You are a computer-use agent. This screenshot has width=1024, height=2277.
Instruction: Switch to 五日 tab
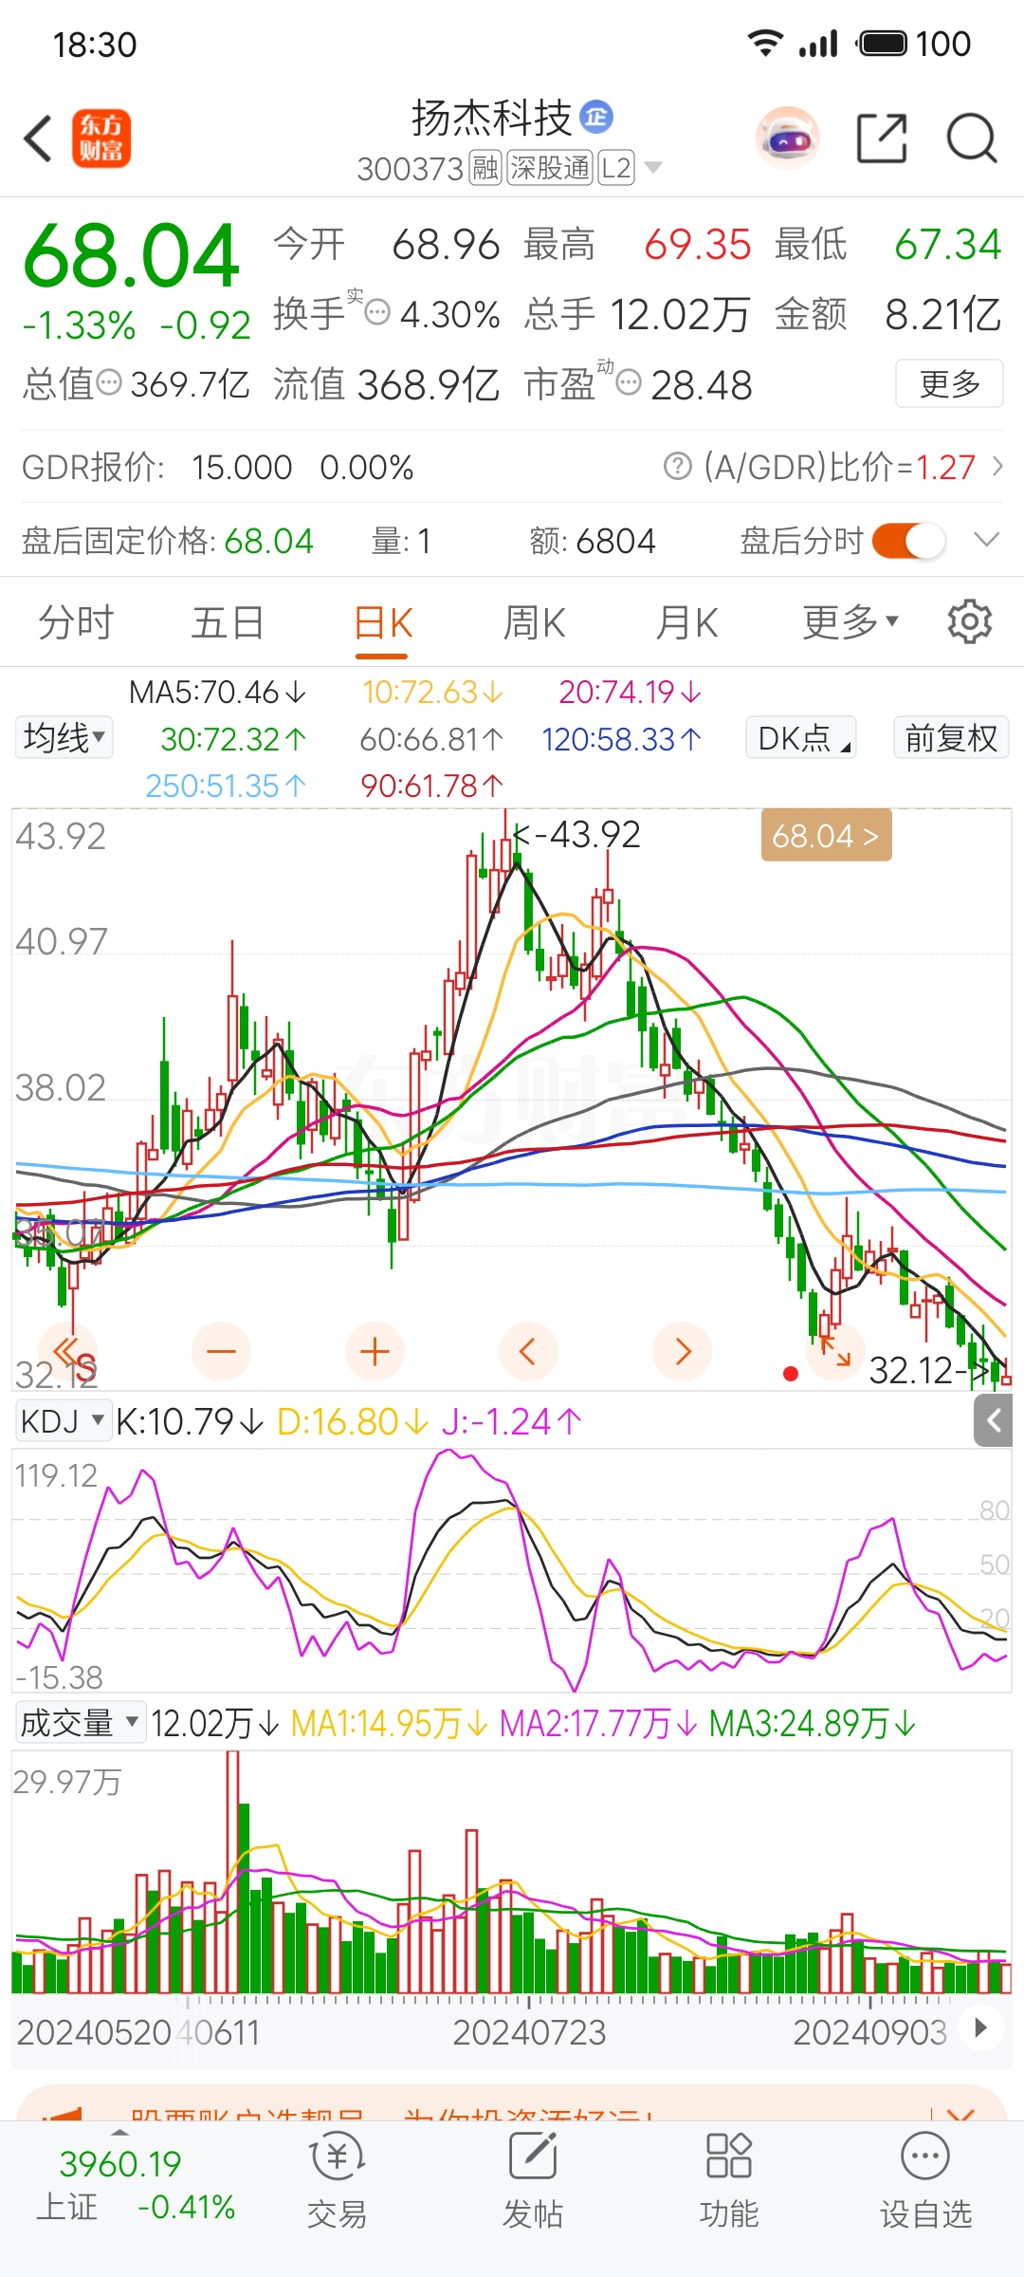point(228,622)
